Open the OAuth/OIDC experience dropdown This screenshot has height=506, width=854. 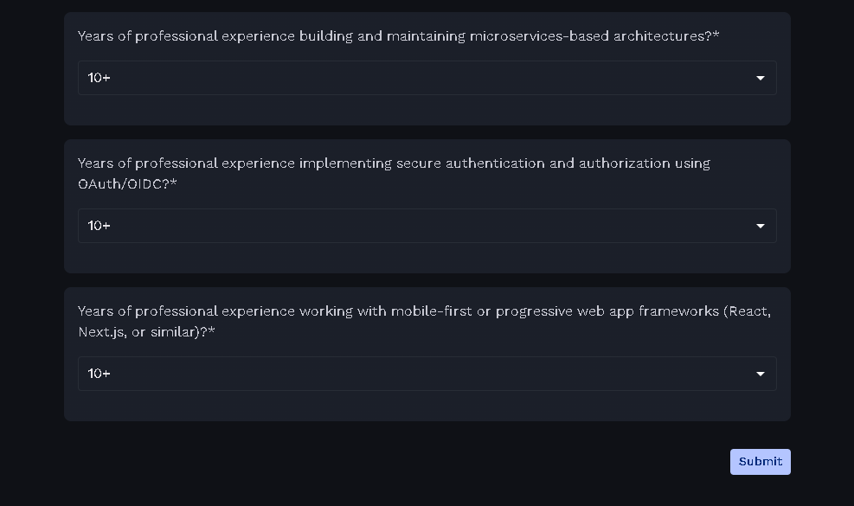(x=427, y=226)
